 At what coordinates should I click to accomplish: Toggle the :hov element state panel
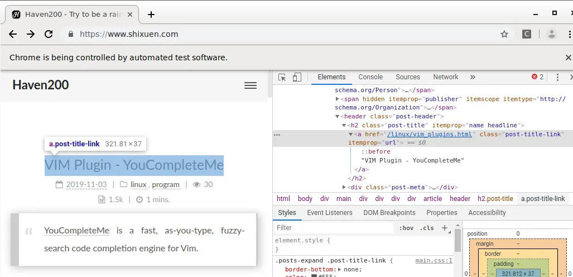pos(406,228)
